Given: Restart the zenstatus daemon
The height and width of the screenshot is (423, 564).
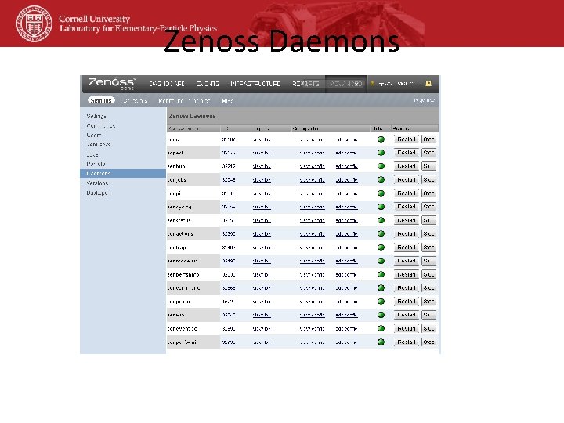Looking at the screenshot, I should point(407,220).
